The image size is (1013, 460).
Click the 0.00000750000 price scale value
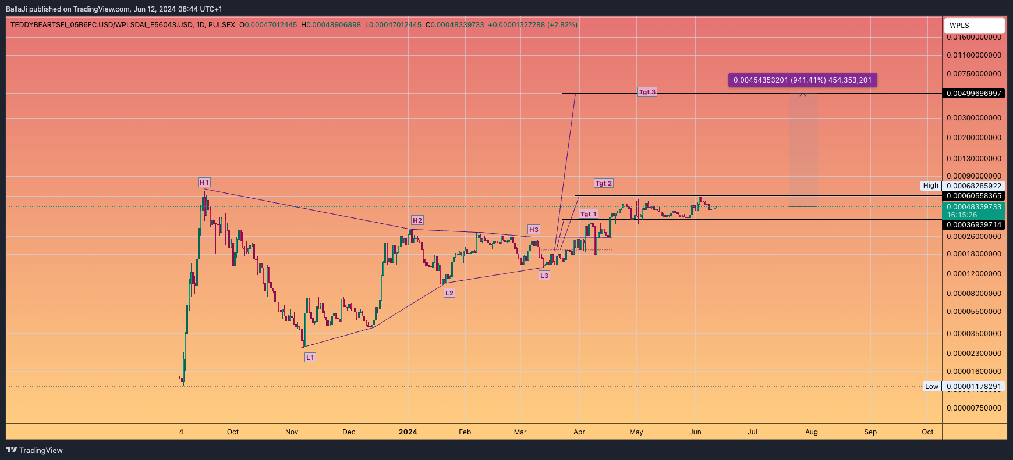point(974,408)
